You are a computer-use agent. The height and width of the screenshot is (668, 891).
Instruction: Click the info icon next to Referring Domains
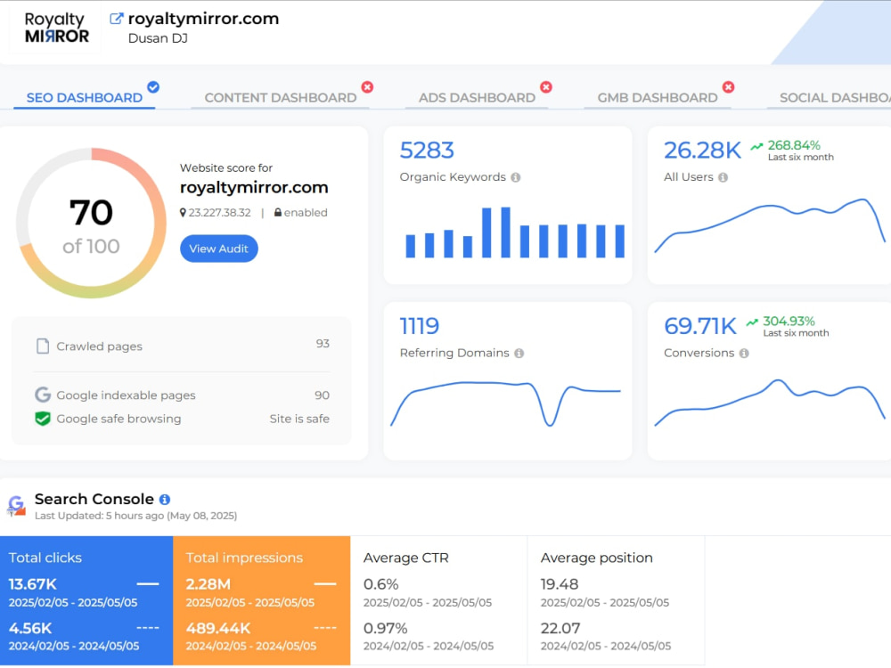tap(519, 354)
